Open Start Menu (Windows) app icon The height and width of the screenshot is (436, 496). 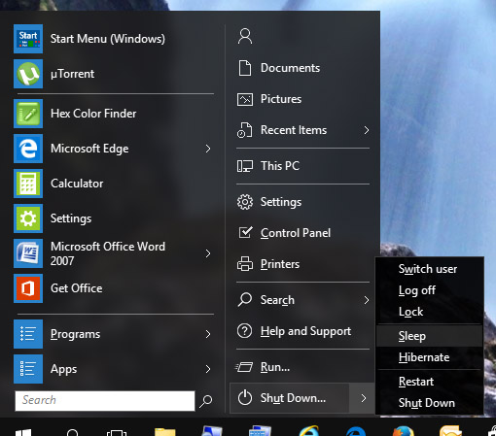(28, 39)
